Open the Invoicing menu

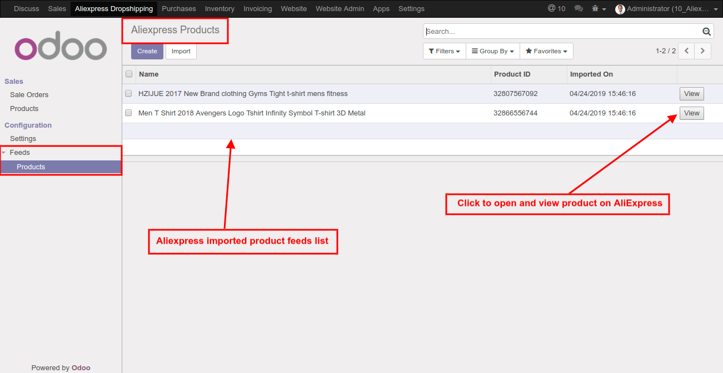pyautogui.click(x=258, y=8)
